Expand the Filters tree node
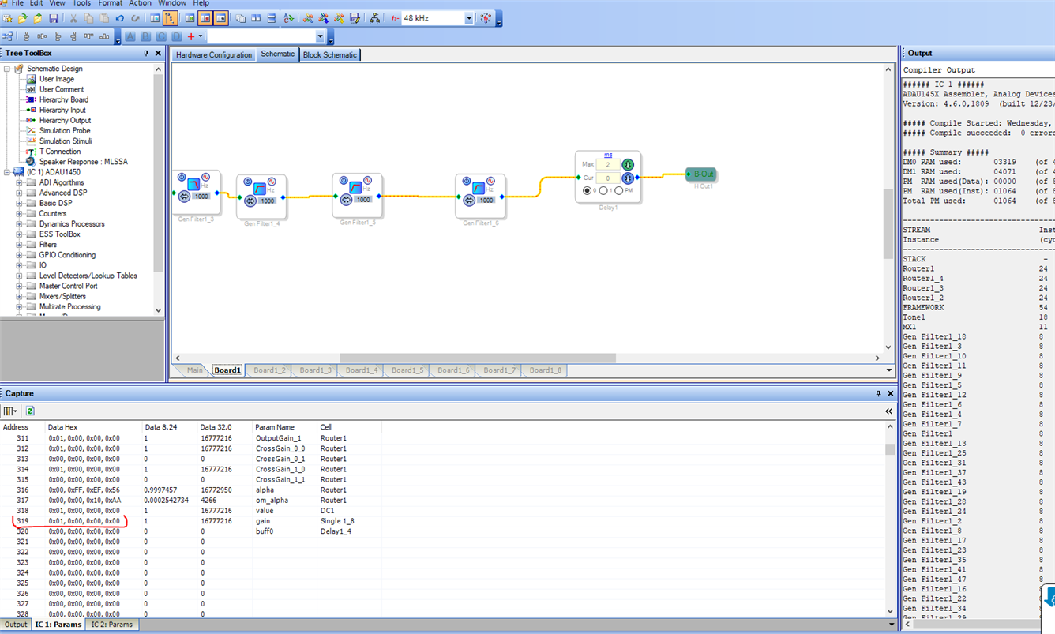This screenshot has height=634, width=1055. 20,245
